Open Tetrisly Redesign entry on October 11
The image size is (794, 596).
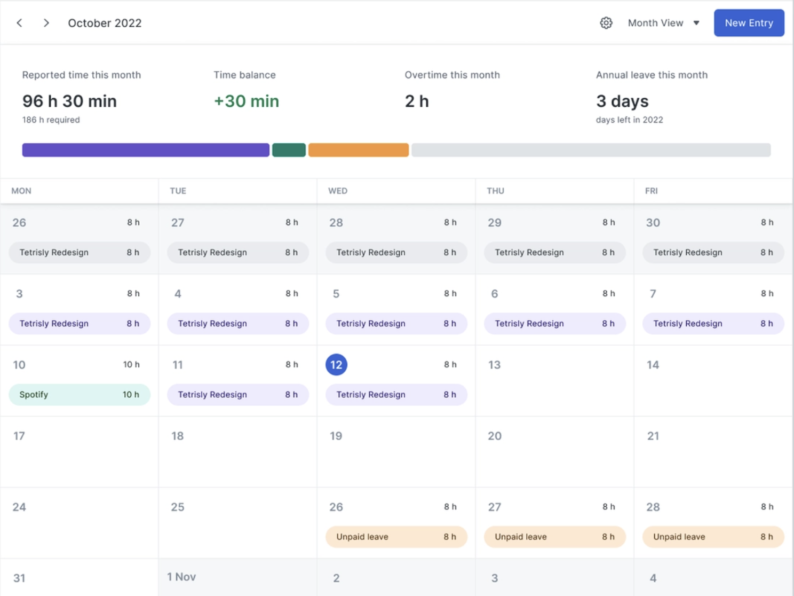237,395
